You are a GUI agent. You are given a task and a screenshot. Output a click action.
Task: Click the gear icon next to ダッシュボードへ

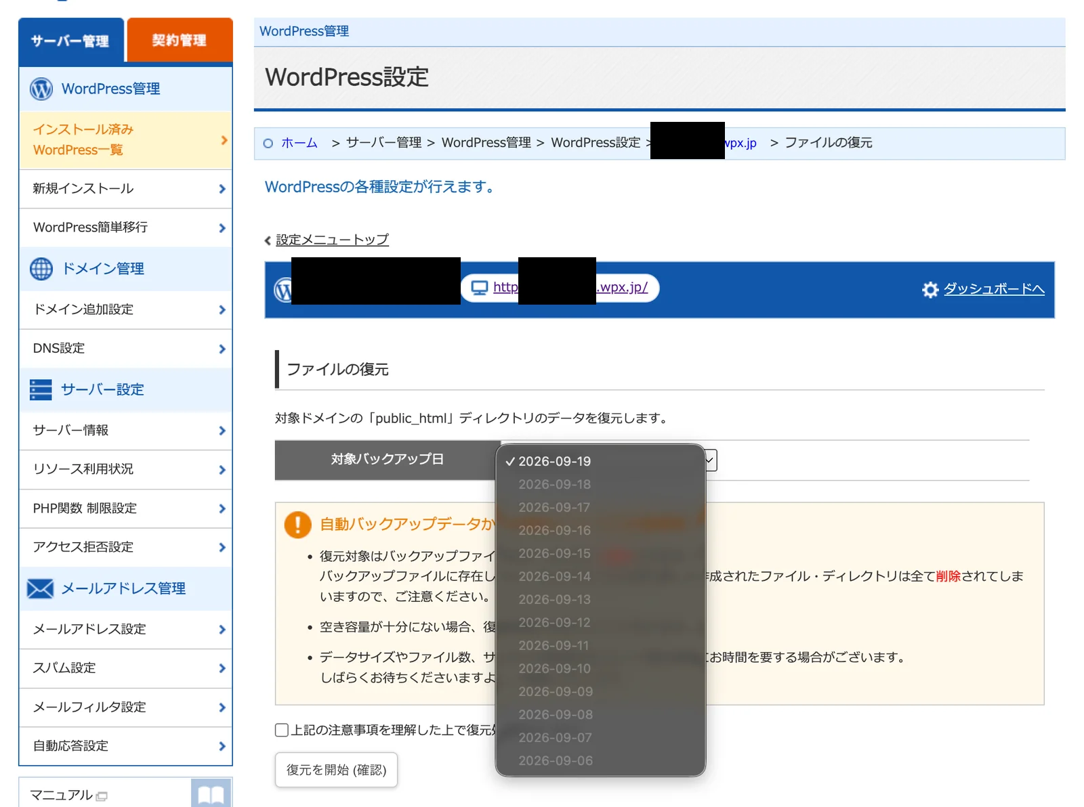click(x=930, y=290)
